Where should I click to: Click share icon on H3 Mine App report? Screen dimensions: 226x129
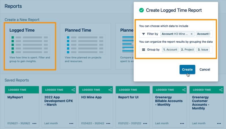(x=110, y=90)
